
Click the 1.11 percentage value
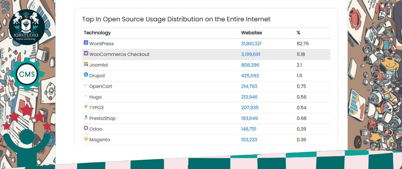300,76
